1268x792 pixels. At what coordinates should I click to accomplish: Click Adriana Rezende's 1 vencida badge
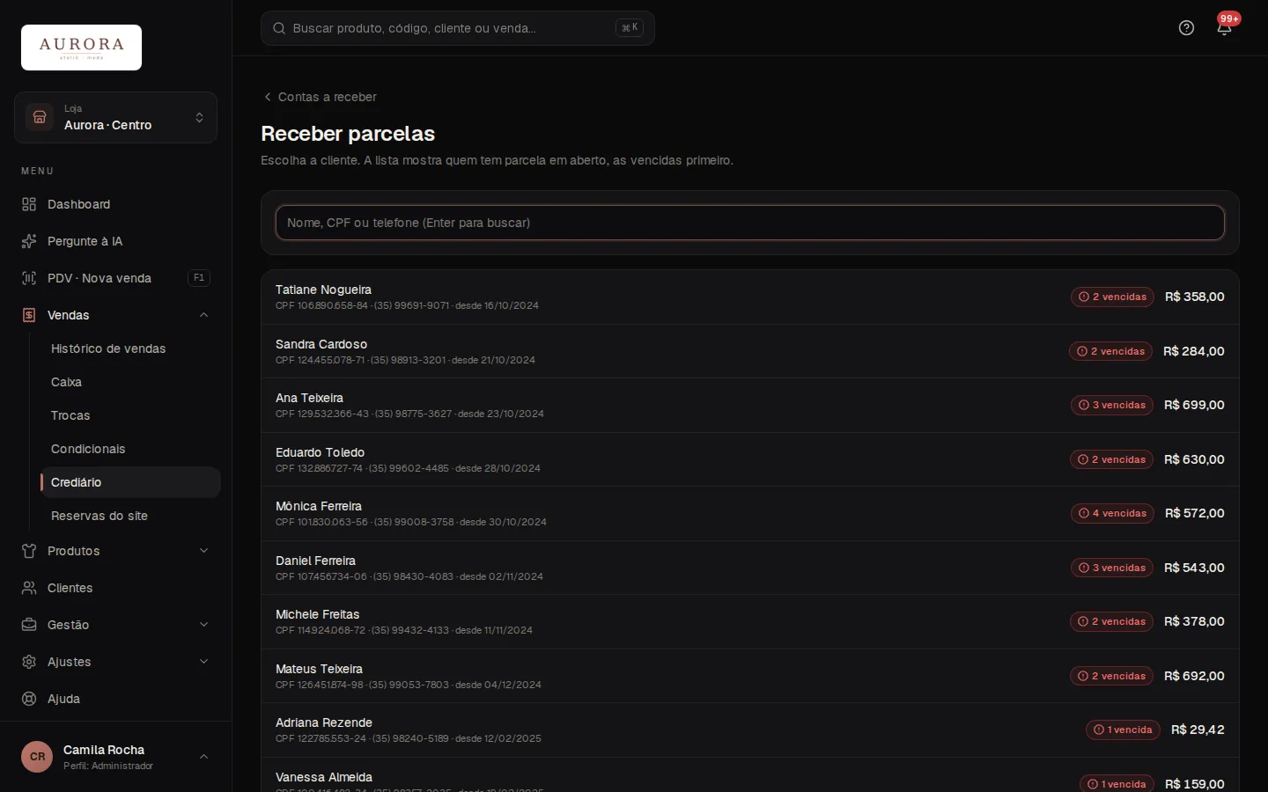tap(1123, 730)
